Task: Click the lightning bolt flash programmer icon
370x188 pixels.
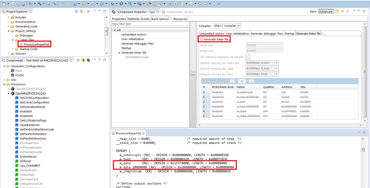Action: tap(68, 4)
